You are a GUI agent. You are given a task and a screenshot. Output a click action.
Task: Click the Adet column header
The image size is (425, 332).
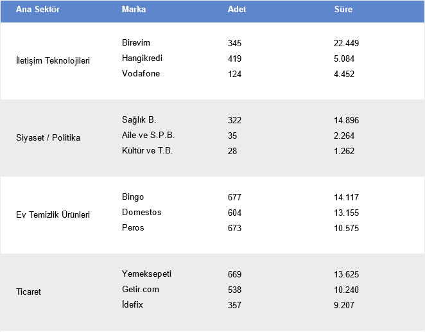tap(236, 10)
